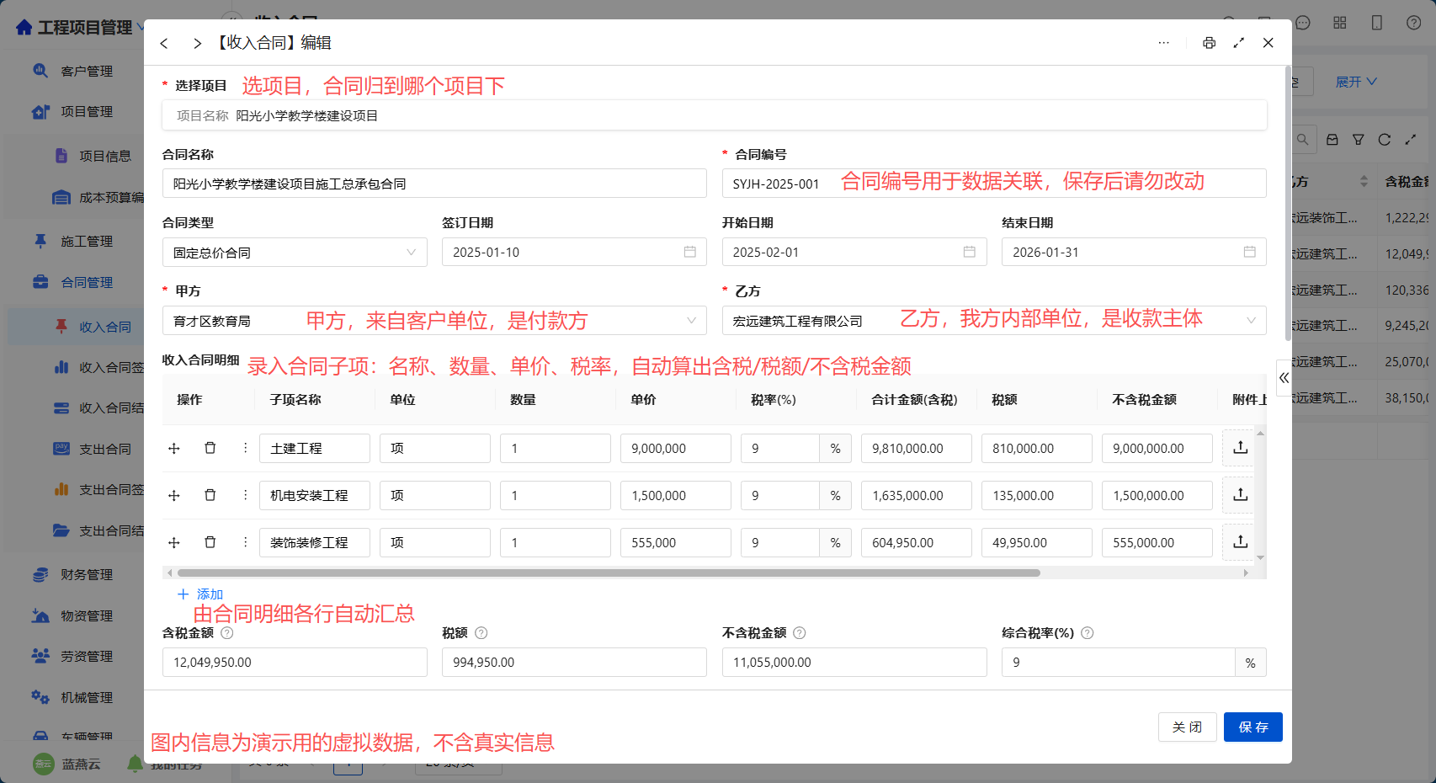1436x783 pixels.
Task: Click the drag-move icon on 土建工程 row
Action: pyautogui.click(x=174, y=449)
